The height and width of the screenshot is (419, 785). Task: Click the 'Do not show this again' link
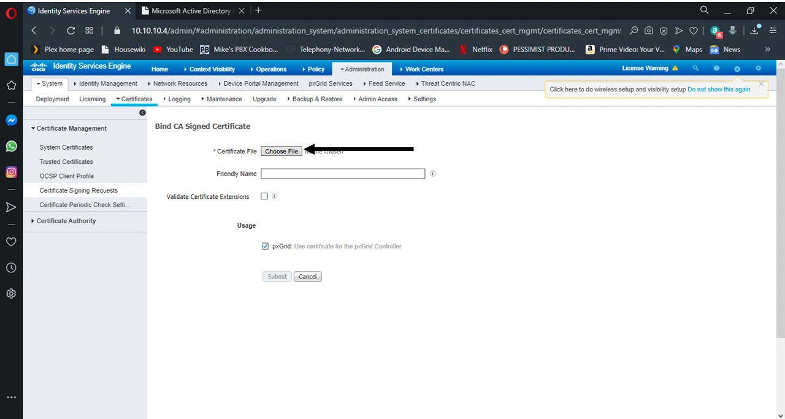click(x=719, y=90)
